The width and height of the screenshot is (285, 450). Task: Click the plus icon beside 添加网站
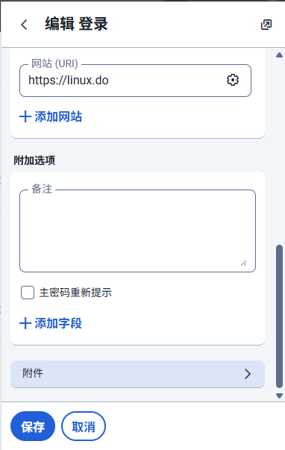click(x=25, y=117)
